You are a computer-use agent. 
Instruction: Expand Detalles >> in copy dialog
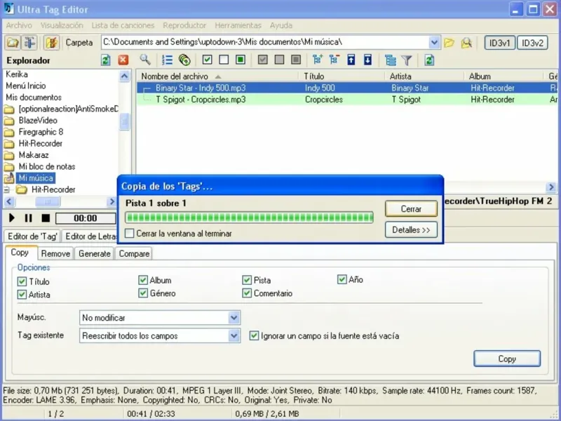tap(411, 230)
